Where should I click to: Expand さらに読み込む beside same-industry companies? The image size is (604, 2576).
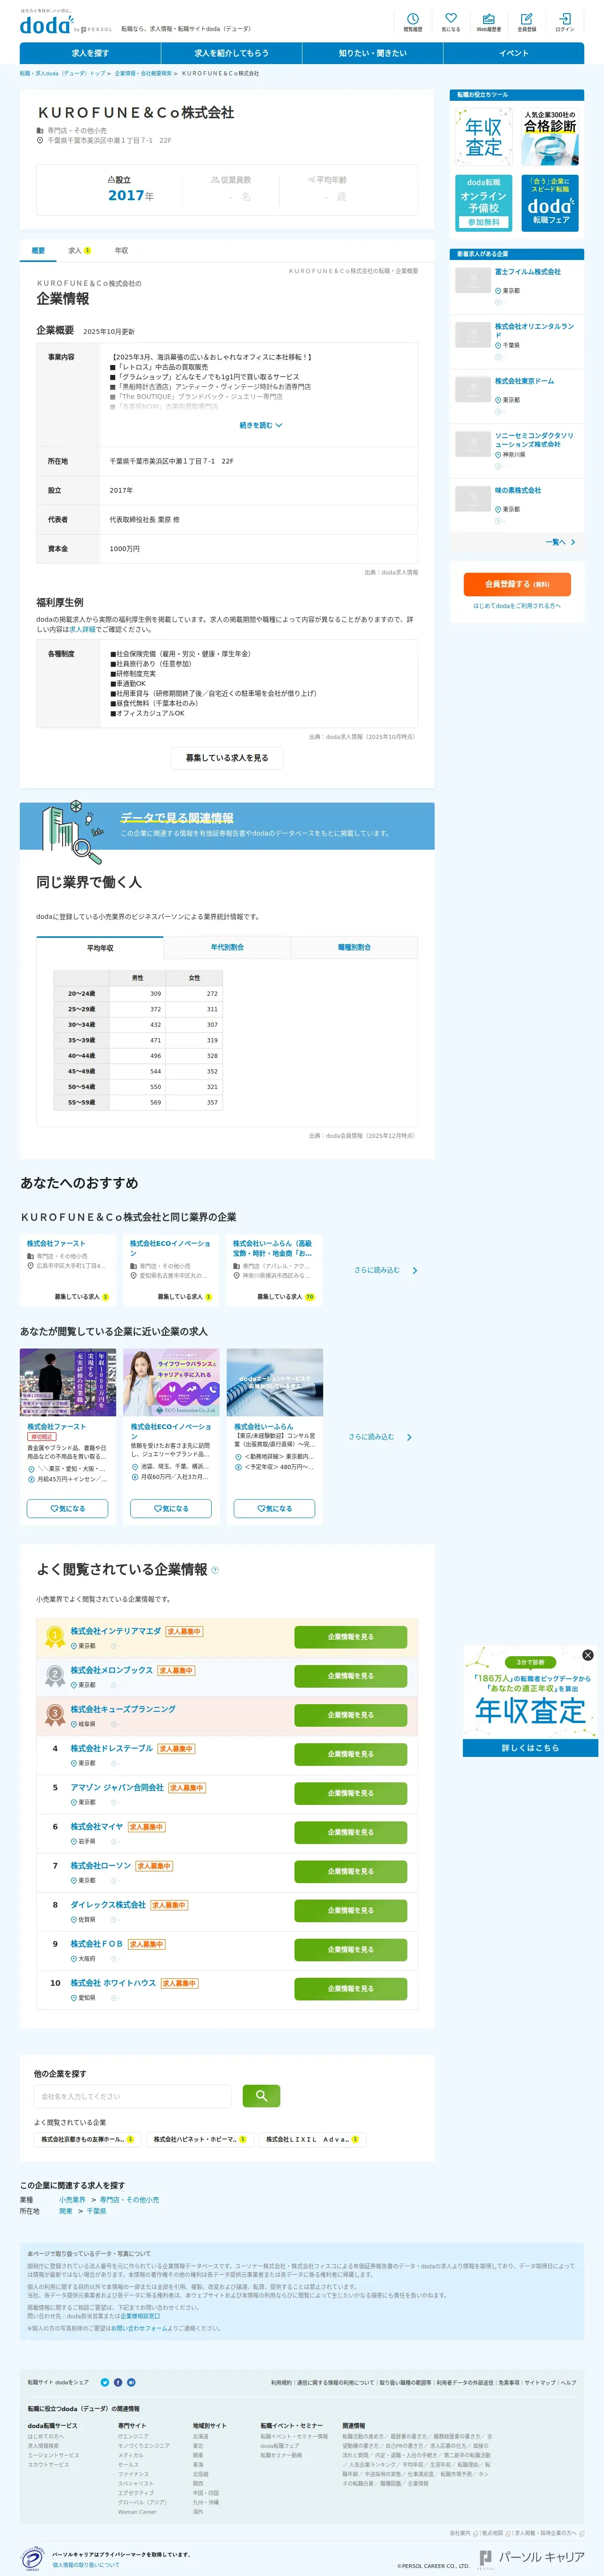385,1270
